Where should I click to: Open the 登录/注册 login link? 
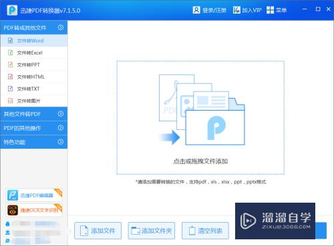tap(214, 10)
